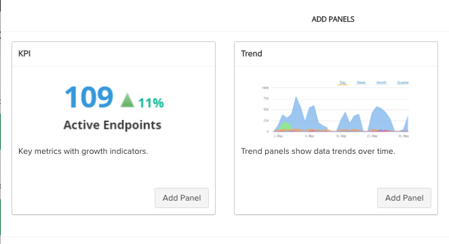Viewport: 449px width, 244px height.
Task: Select the Month tab in trend preview
Action: [x=381, y=83]
